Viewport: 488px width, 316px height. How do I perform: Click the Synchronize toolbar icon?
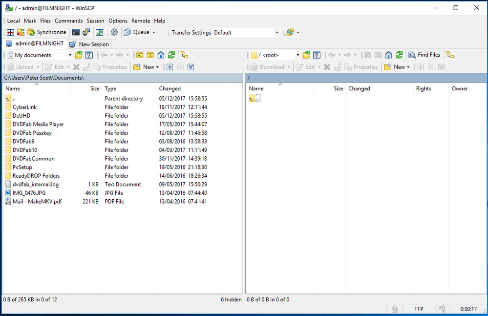point(47,32)
